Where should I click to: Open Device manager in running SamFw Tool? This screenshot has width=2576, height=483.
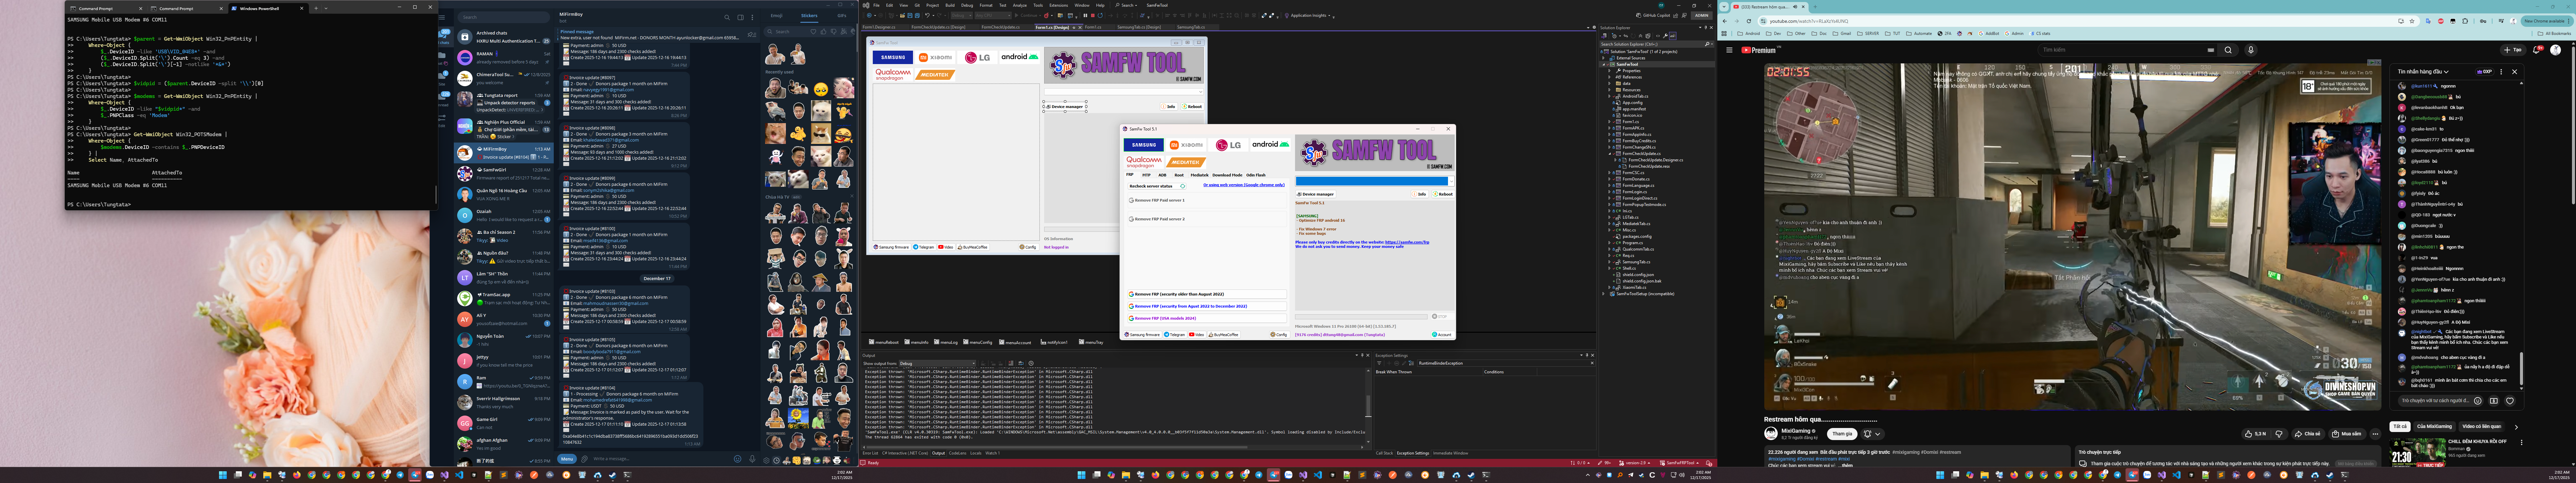tap(1316, 194)
